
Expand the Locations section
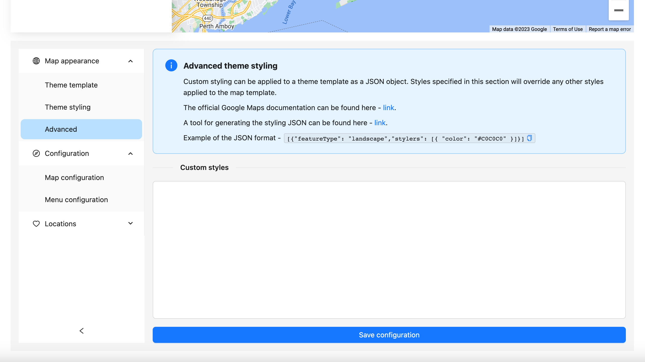click(130, 223)
